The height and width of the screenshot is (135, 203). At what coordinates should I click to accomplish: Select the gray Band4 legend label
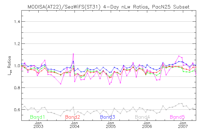(142, 117)
